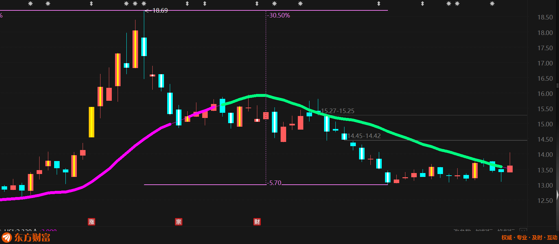Click arrow marker above the tall yellow candle

click(x=91, y=4)
